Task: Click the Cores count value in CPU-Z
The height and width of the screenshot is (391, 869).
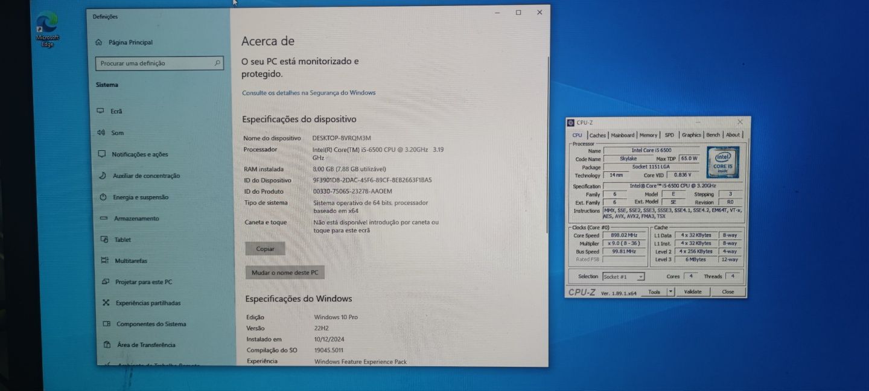Action: coord(690,276)
